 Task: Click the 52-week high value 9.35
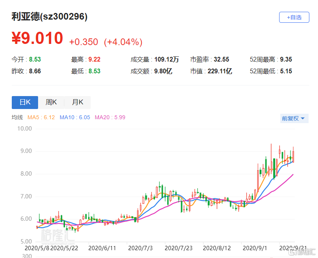(x=286, y=59)
